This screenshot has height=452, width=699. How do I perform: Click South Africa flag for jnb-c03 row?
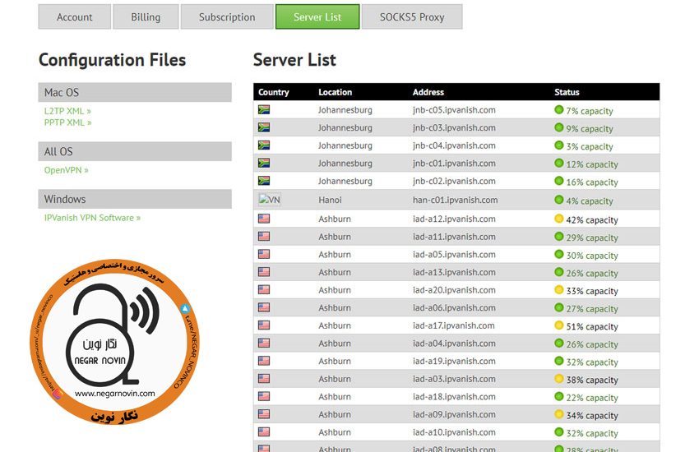pos(264,127)
